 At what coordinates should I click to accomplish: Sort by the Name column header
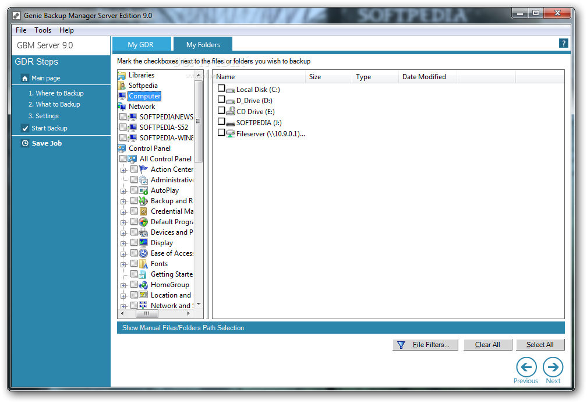coord(259,77)
